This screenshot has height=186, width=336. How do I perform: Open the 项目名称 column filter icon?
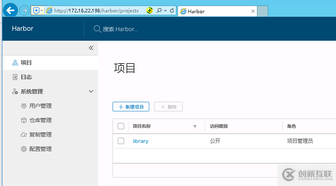[x=195, y=127]
